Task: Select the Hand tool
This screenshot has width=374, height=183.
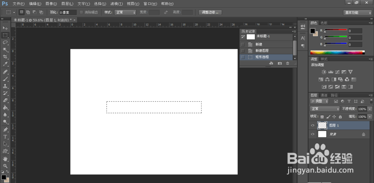Action: click(5, 159)
